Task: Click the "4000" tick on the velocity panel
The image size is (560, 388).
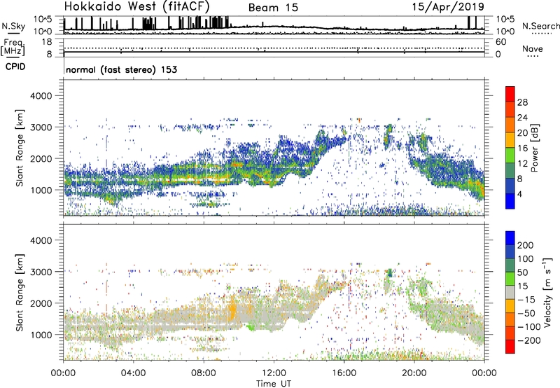Action: point(41,240)
